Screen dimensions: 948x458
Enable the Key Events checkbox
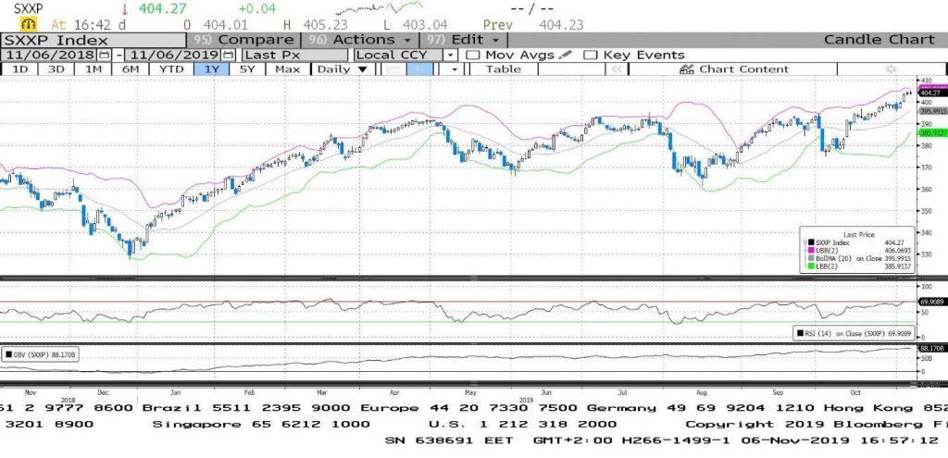point(591,55)
